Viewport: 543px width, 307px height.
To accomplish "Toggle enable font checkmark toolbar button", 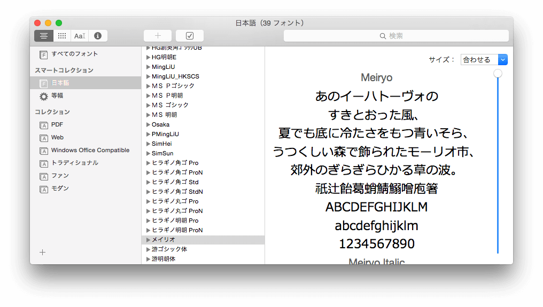I will tap(189, 36).
